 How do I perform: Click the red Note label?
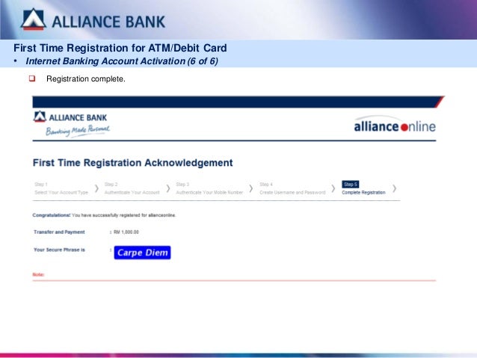38,274
